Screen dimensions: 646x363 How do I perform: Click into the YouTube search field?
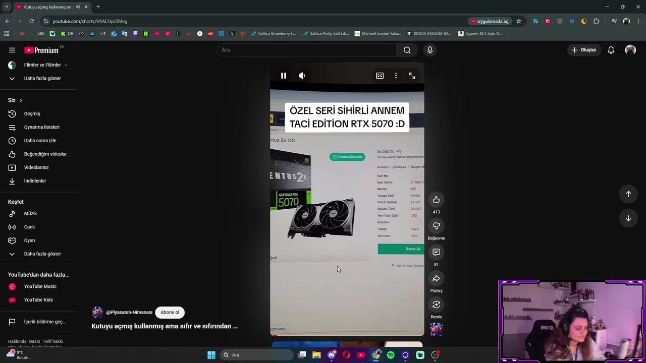(306, 50)
